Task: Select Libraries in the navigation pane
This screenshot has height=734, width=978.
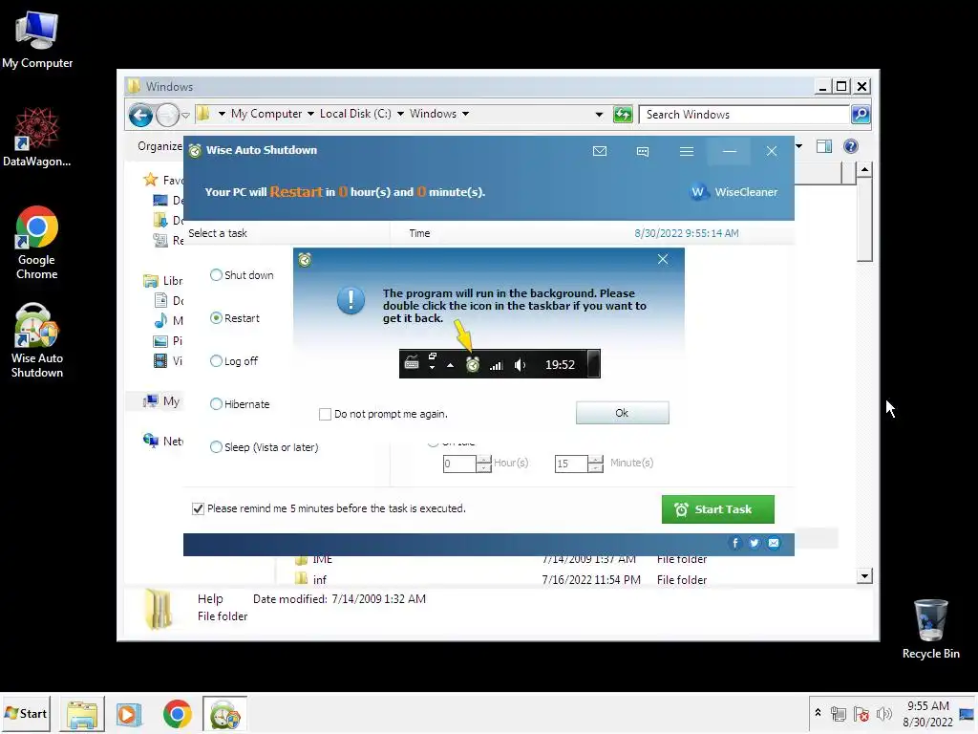Action: (x=163, y=281)
